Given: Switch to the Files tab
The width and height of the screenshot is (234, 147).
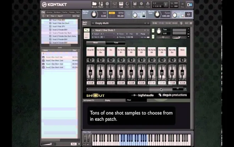Looking at the screenshot, I should tap(43, 12).
